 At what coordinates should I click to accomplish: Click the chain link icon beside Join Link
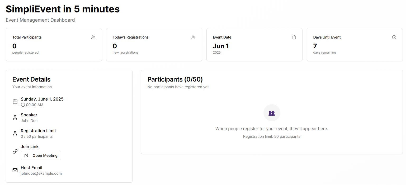(15, 152)
